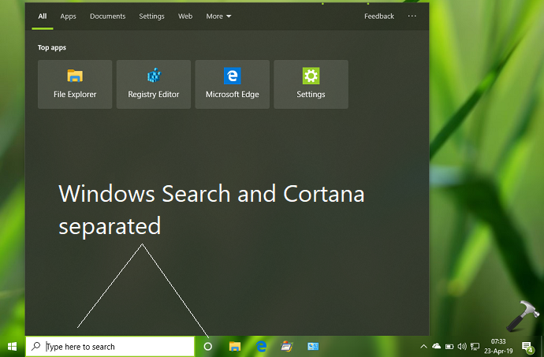544x357 pixels.
Task: Open File Explorer from Top apps
Action: pos(75,84)
